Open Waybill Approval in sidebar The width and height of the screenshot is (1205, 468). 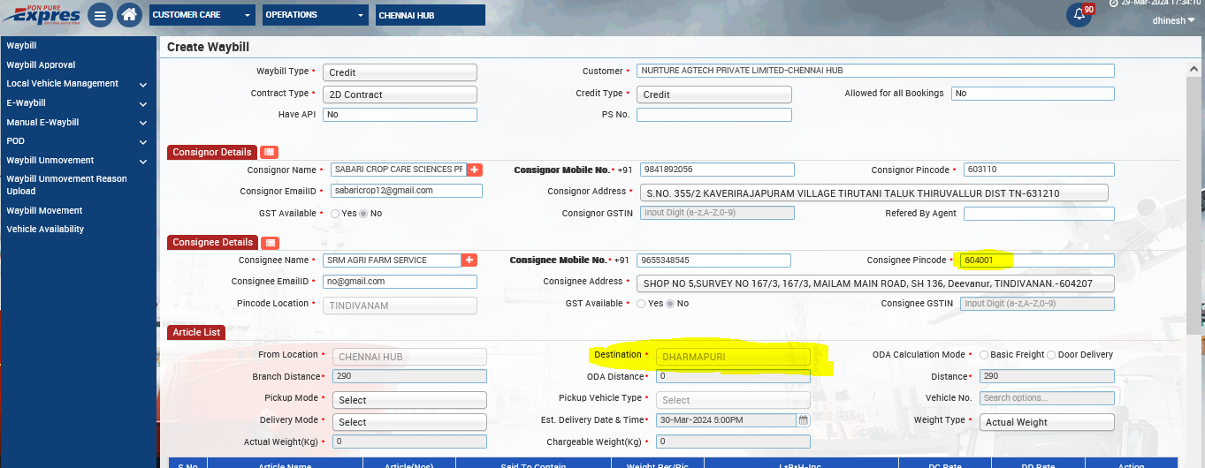pos(41,65)
